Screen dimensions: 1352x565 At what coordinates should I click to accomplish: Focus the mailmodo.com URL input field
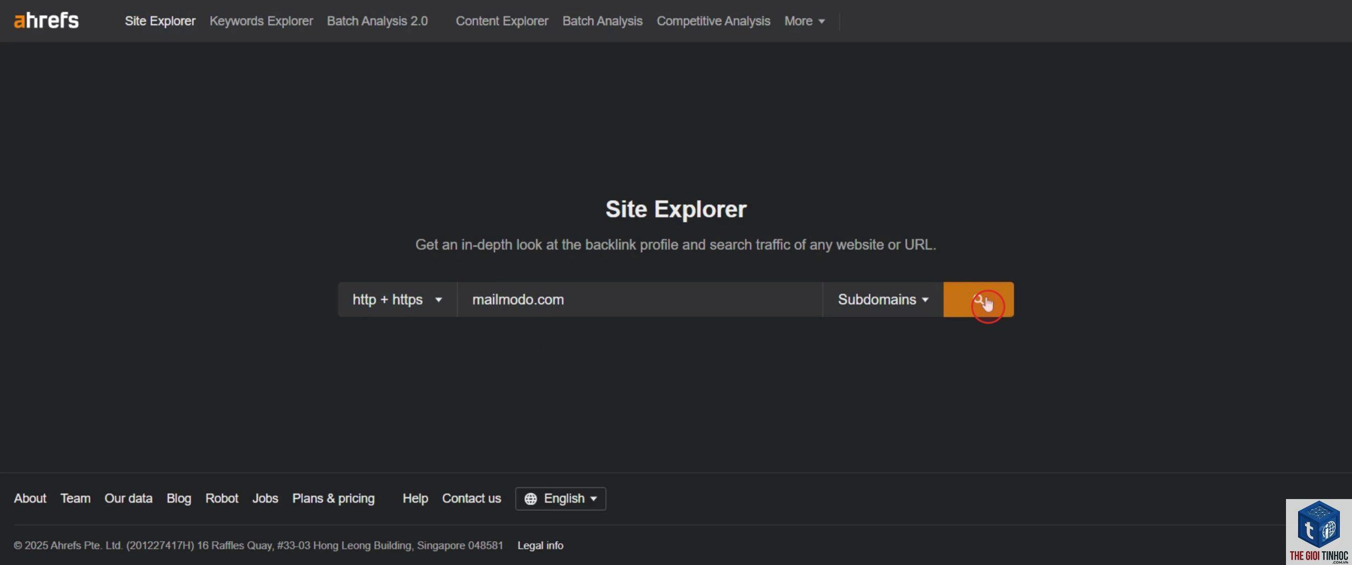(640, 300)
